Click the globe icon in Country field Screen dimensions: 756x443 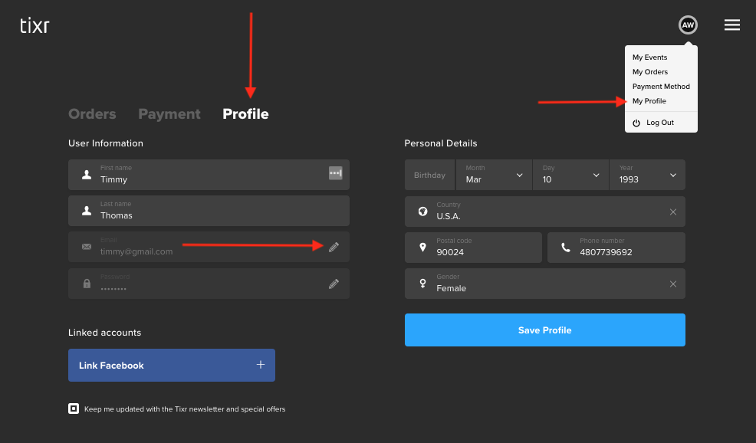422,211
